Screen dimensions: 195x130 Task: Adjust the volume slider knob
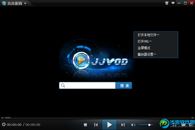pyautogui.click(x=149, y=125)
